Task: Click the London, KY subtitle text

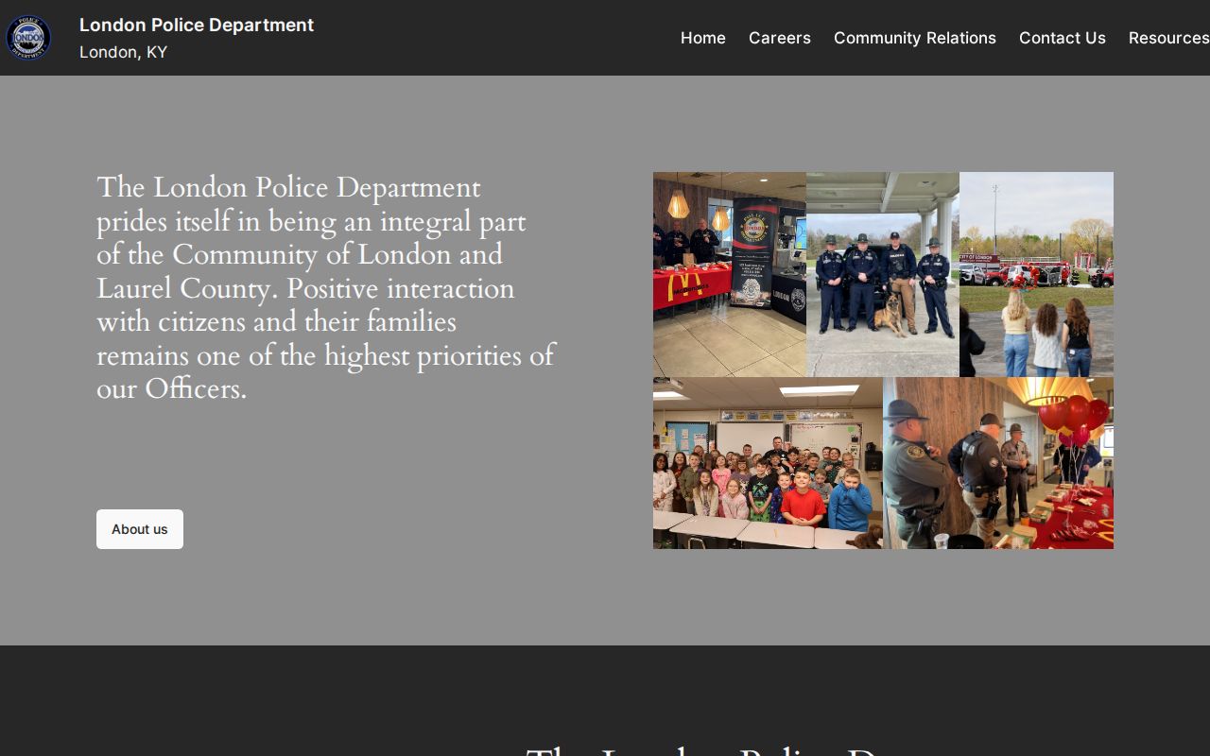Action: [123, 52]
